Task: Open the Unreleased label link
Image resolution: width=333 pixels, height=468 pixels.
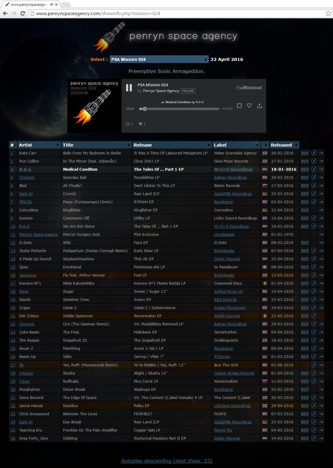Action: [224, 234]
